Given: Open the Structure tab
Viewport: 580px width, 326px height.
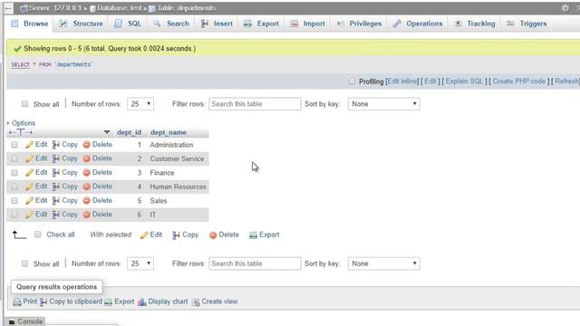Looking at the screenshot, I should pyautogui.click(x=81, y=24).
